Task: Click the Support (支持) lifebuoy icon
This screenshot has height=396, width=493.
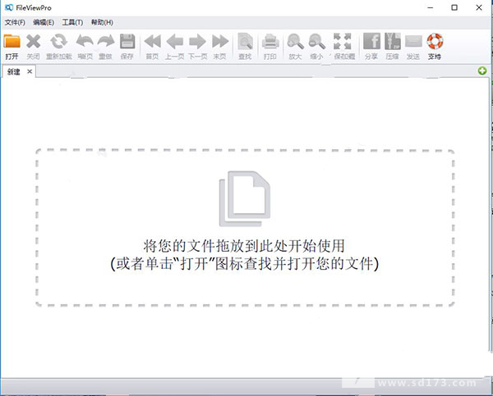Action: click(435, 41)
